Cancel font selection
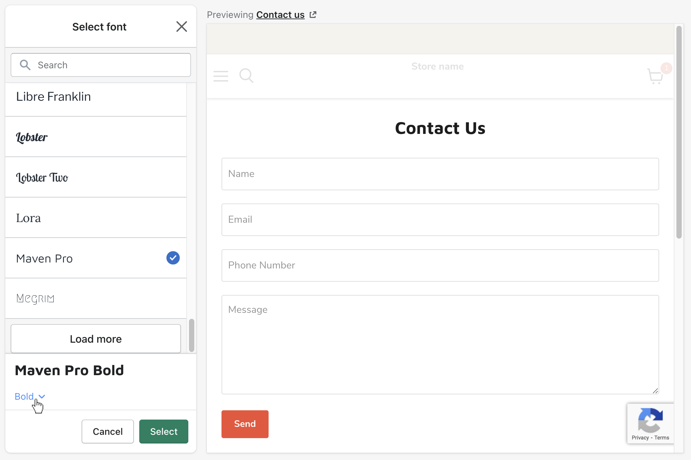The height and width of the screenshot is (460, 691). point(108,431)
